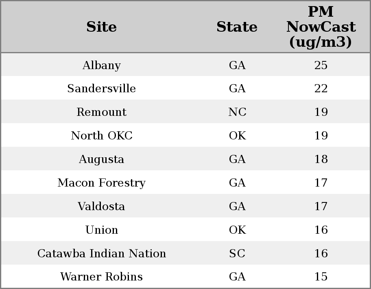Screen dimensions: 371x289
Task: Click the Catawba Indian Nation site name
Action: [101, 254]
